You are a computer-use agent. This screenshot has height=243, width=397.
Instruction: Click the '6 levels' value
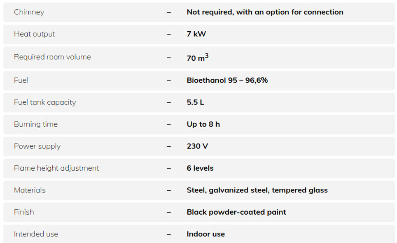200,168
